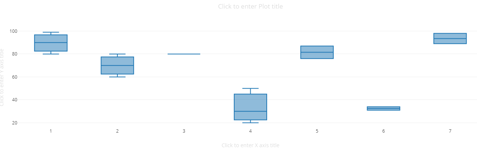This screenshot has height=155, width=477.
Task: Click the y-axis tick label "40"
Action: point(15,100)
